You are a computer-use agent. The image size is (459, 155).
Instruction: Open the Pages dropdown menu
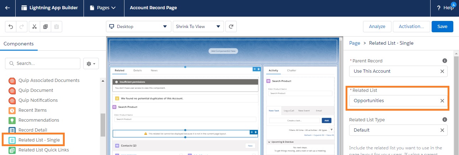point(103,8)
